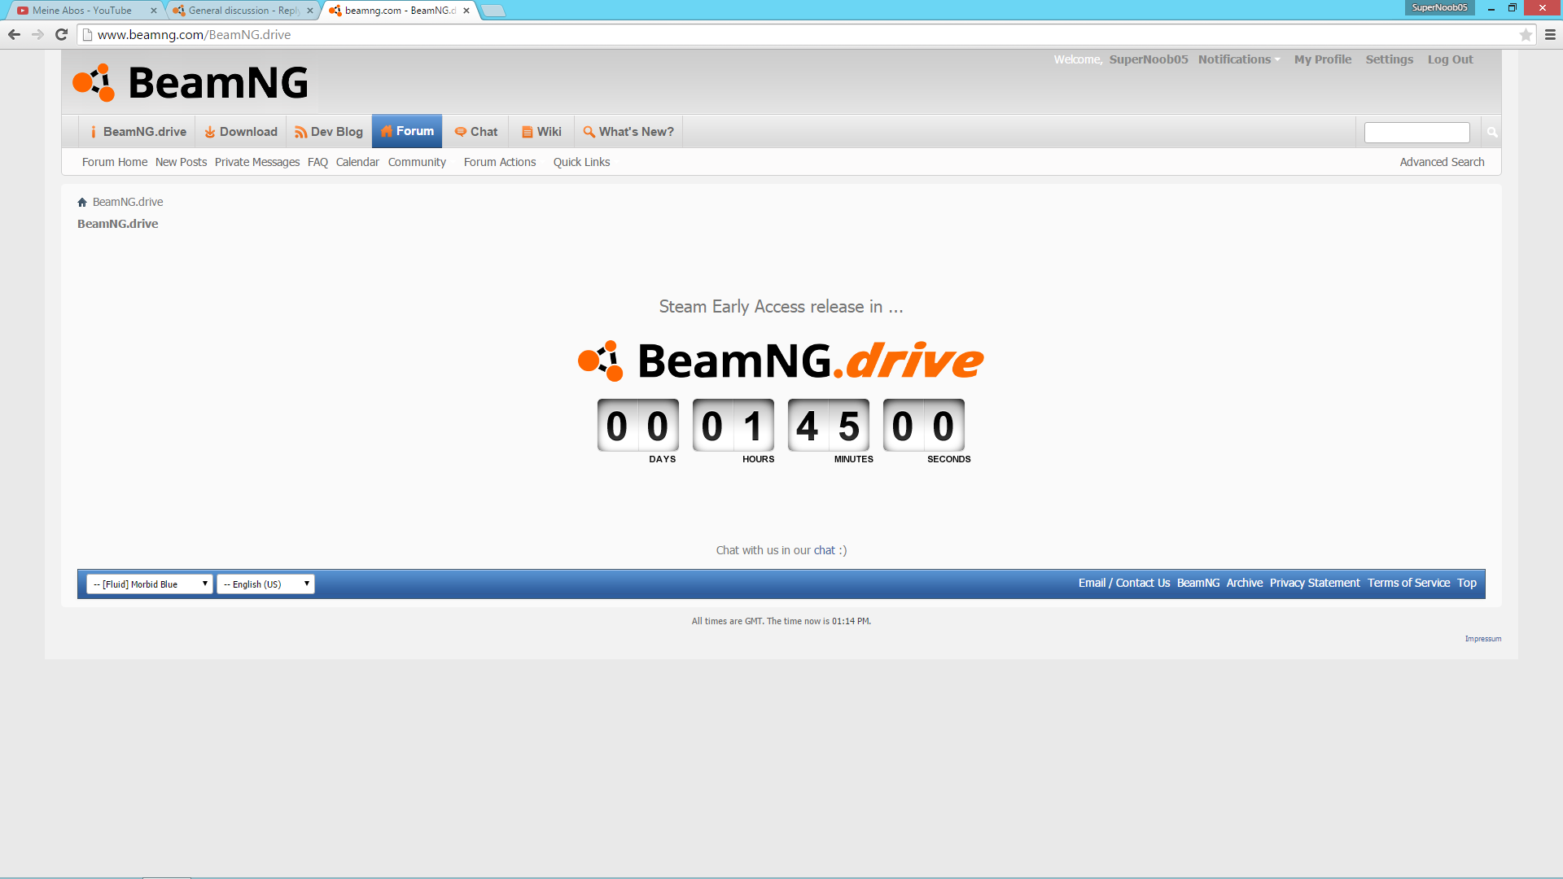Open the SuperNoob05 username link
The height and width of the screenshot is (879, 1563).
pyautogui.click(x=1149, y=59)
